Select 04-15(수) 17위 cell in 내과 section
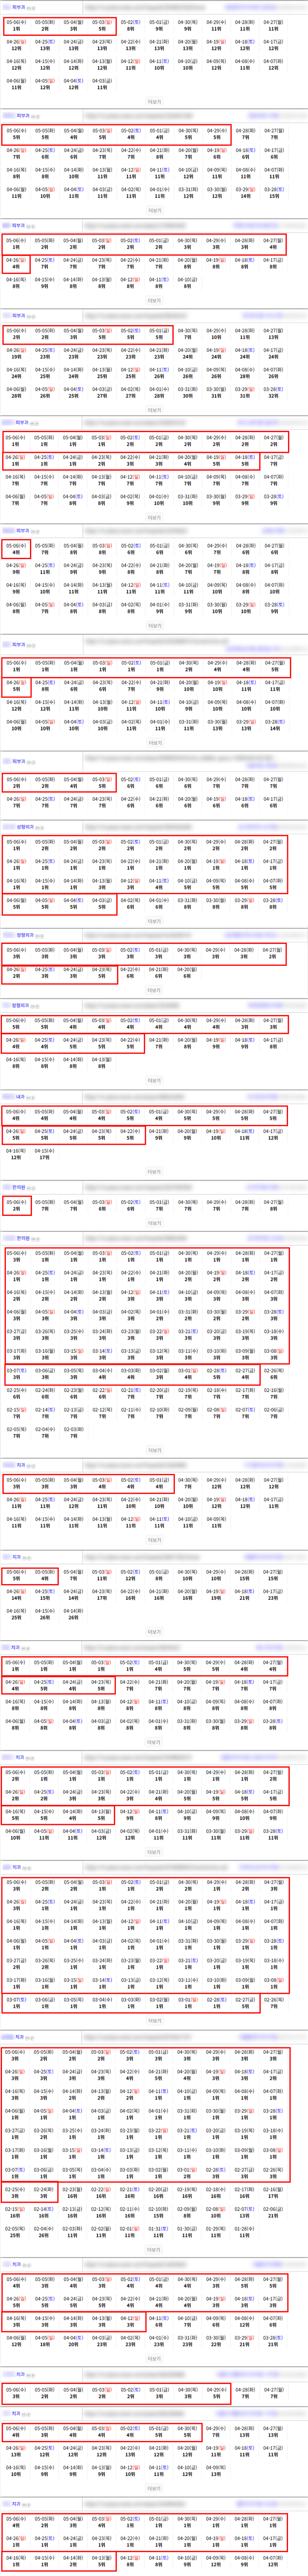Viewport: 308px width, 2576px height. (45, 1154)
